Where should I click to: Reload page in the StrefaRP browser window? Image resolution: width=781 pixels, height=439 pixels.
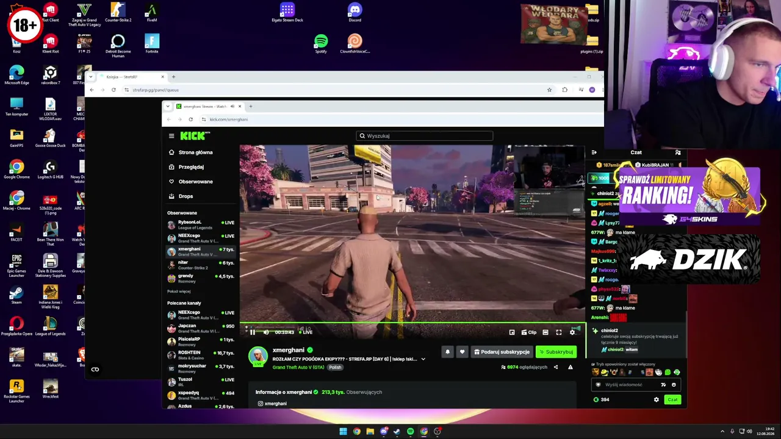[x=113, y=90]
